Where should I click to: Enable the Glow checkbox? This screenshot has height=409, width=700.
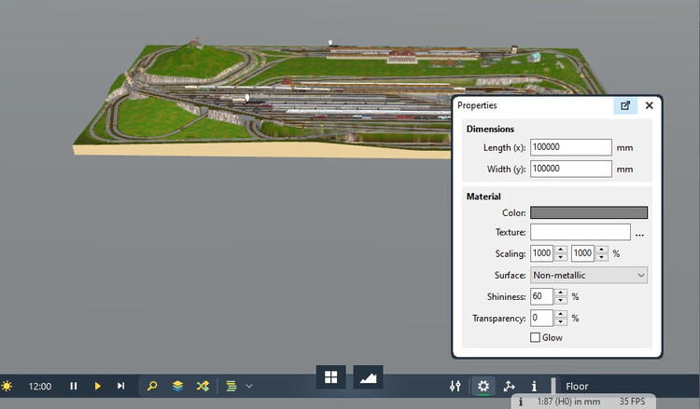point(536,337)
